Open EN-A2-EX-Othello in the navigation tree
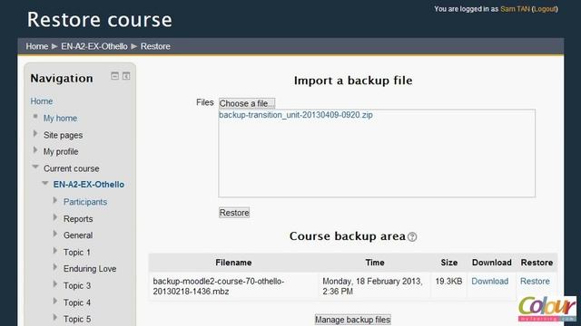The height and width of the screenshot is (326, 581). [x=89, y=185]
